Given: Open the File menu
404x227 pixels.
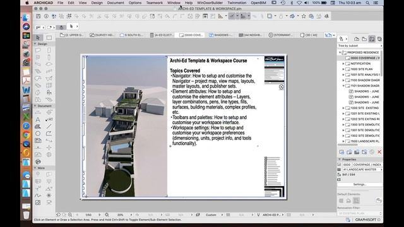Looking at the screenshot, I should click(61, 3).
